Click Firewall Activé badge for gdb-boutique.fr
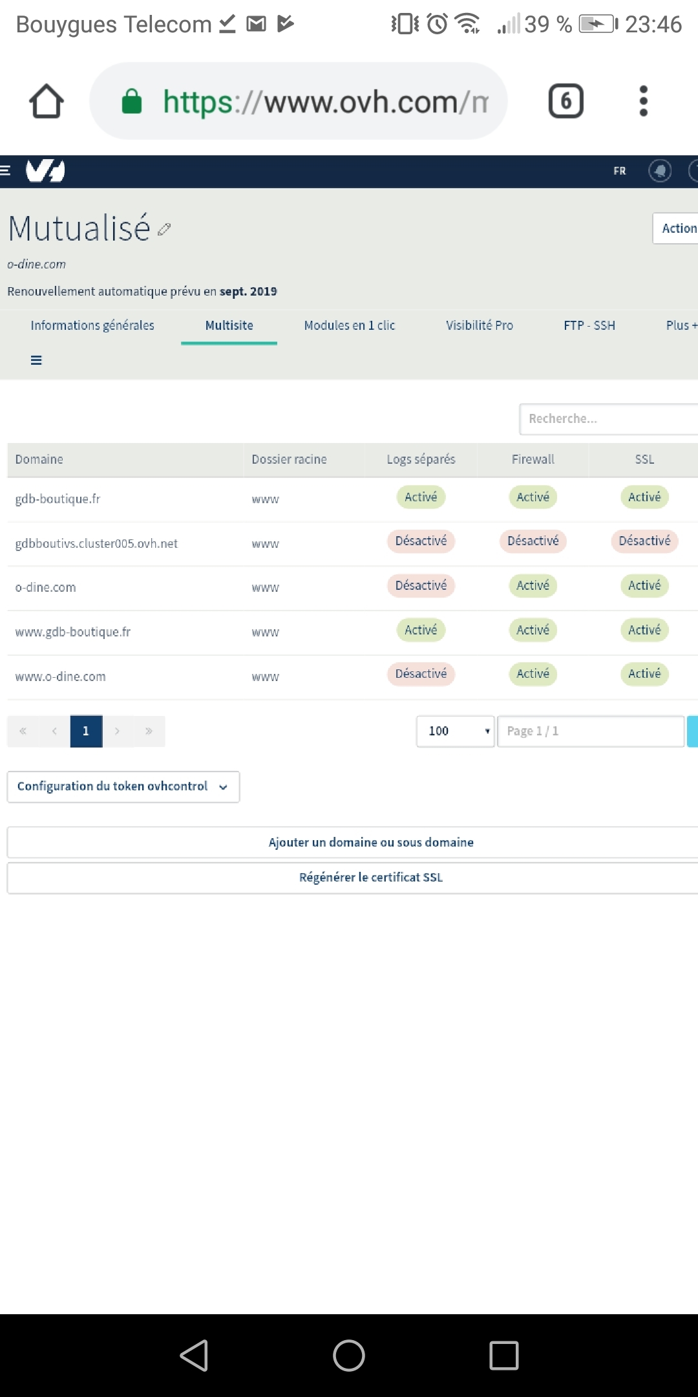The width and height of the screenshot is (698, 1397). pyautogui.click(x=533, y=497)
